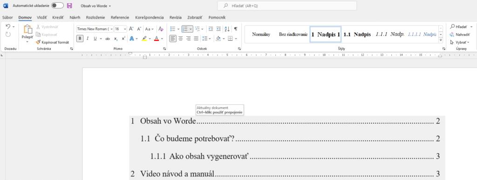
Task: Apply subscript formatting
Action: 116,39
